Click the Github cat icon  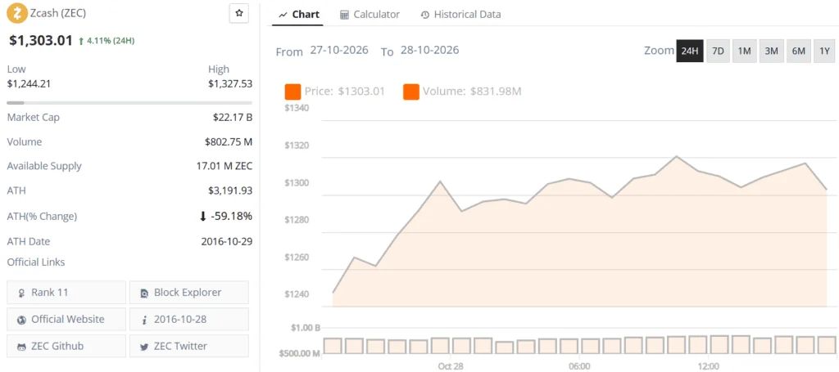coord(21,347)
